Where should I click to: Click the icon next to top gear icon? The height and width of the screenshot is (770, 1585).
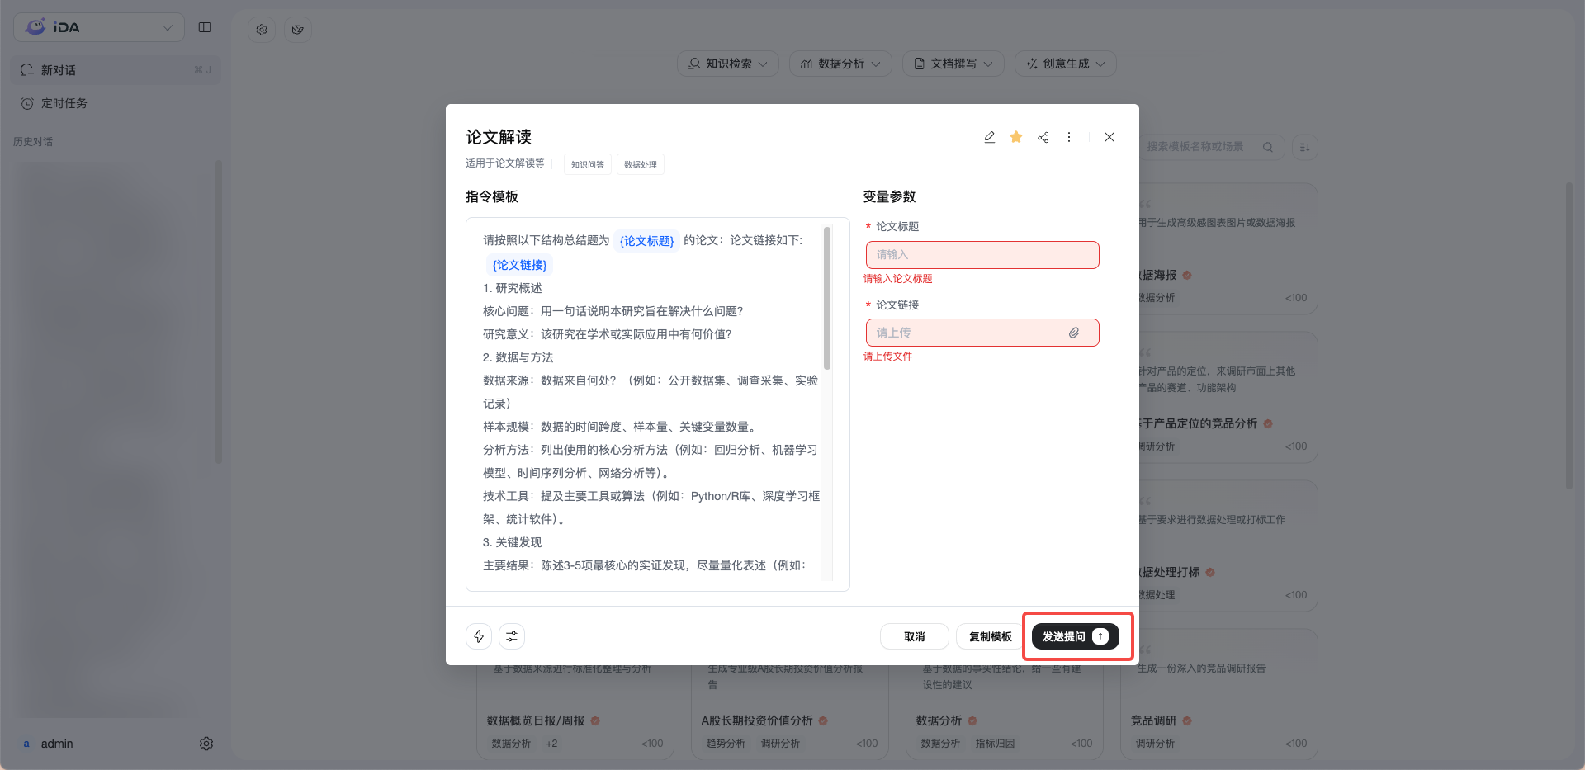298,30
